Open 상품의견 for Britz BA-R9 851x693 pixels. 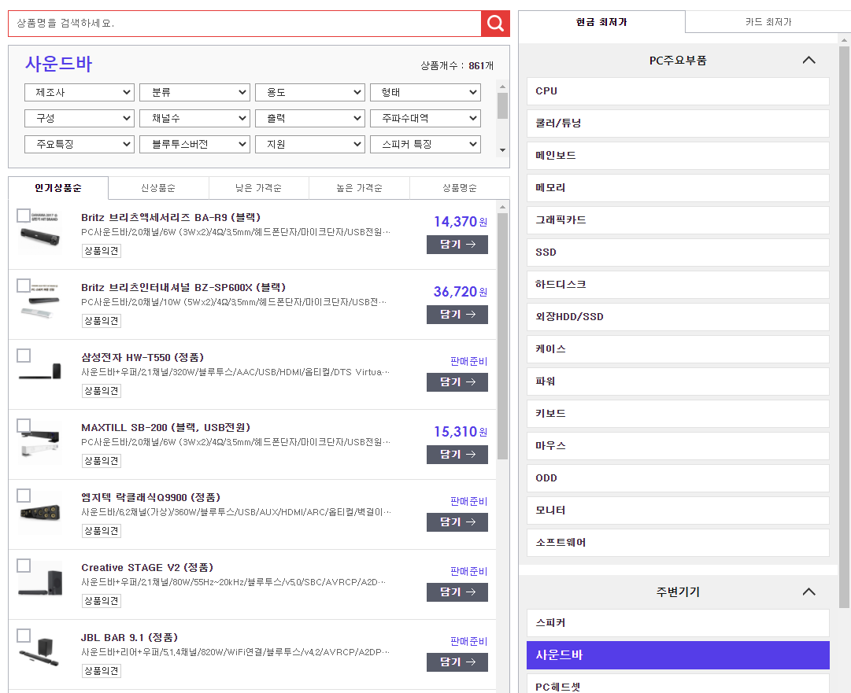(102, 251)
